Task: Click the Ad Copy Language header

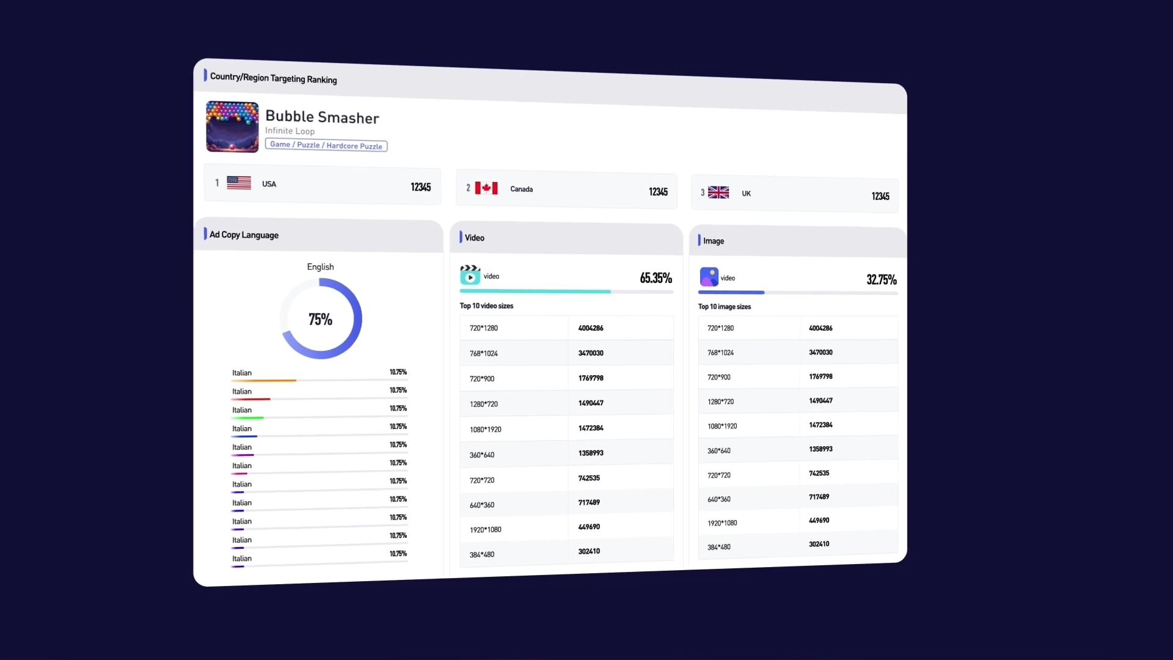Action: pos(244,235)
